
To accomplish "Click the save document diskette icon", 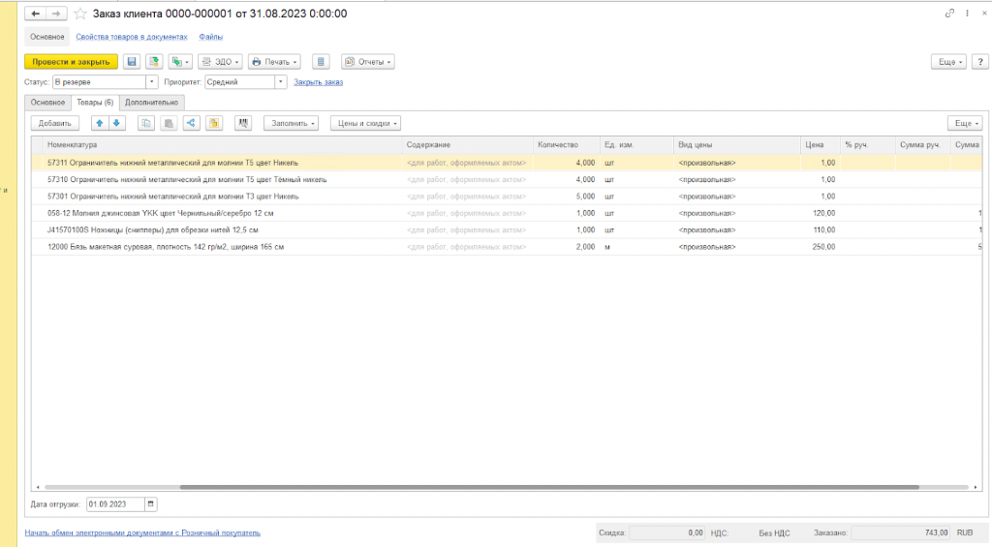I will click(x=132, y=62).
